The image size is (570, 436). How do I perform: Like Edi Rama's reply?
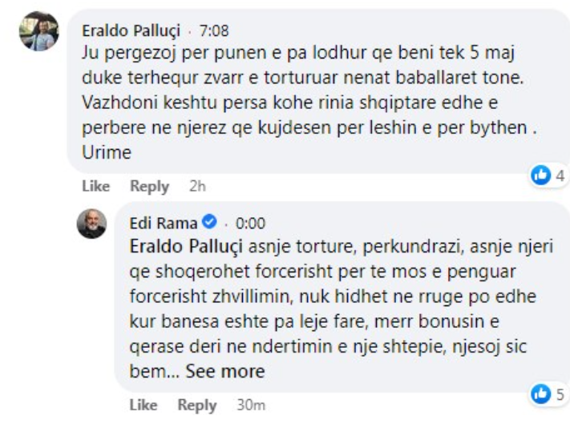coord(143,405)
